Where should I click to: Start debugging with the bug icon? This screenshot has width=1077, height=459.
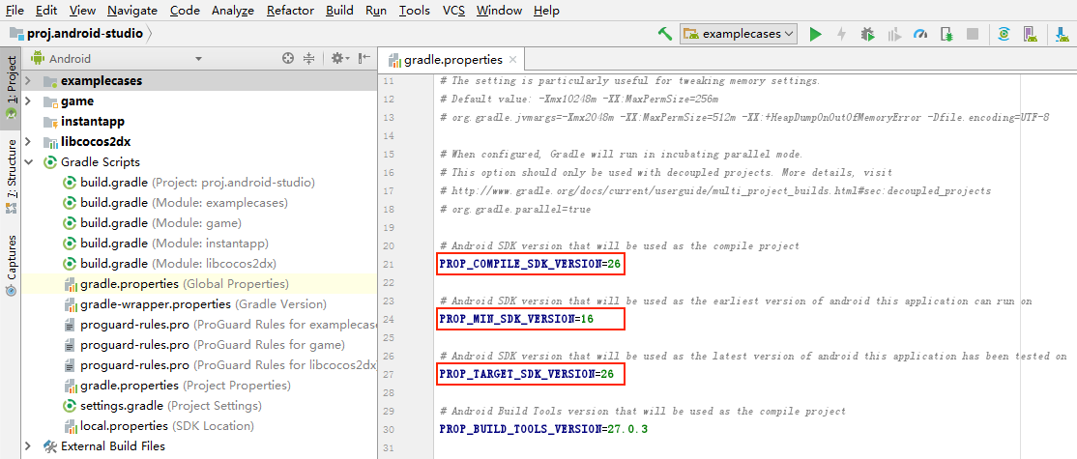coord(867,34)
